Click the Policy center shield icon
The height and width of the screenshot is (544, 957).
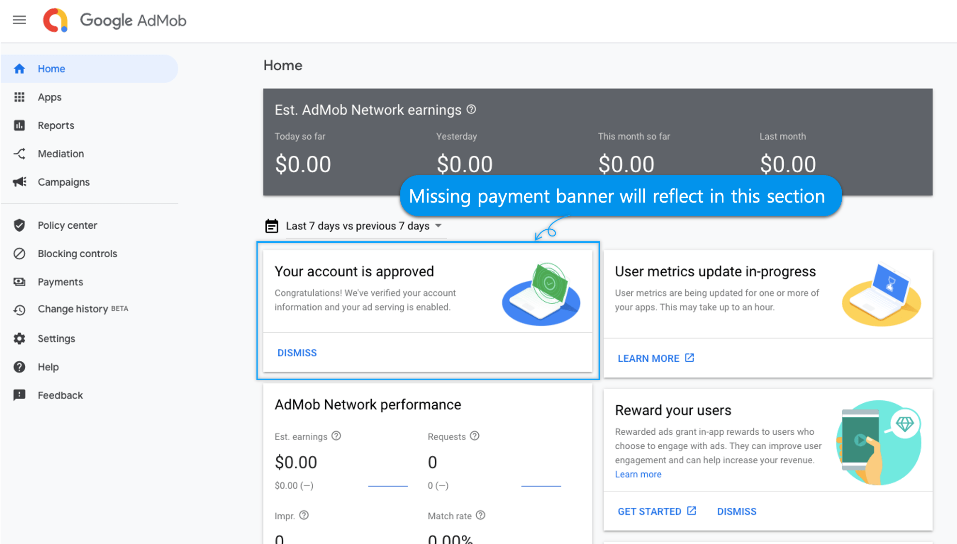(x=19, y=225)
